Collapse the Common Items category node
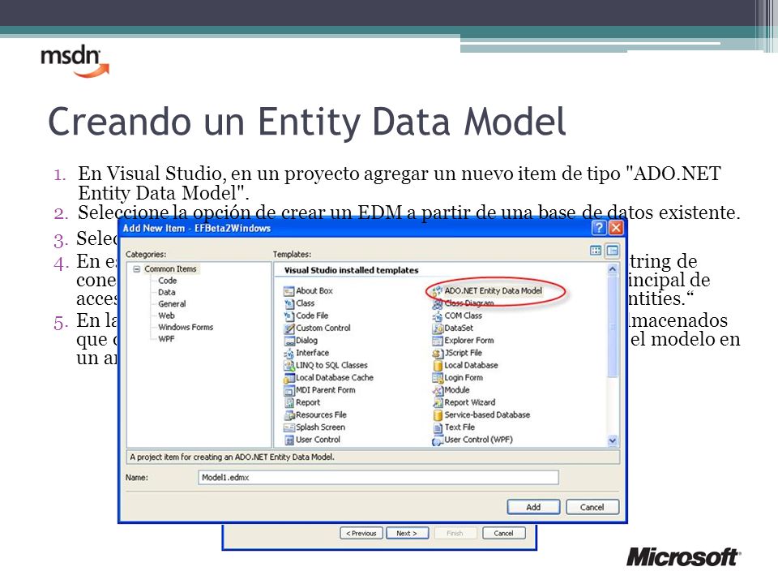Viewport: 778px width, 584px height. click(x=136, y=269)
